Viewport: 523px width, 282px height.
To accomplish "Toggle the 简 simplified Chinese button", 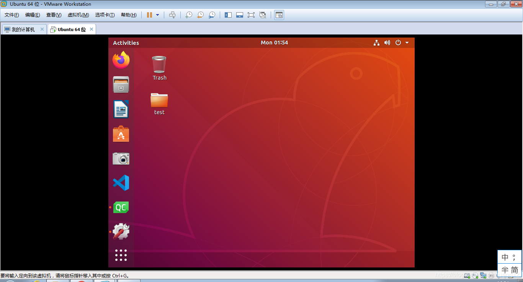I will tap(515, 269).
